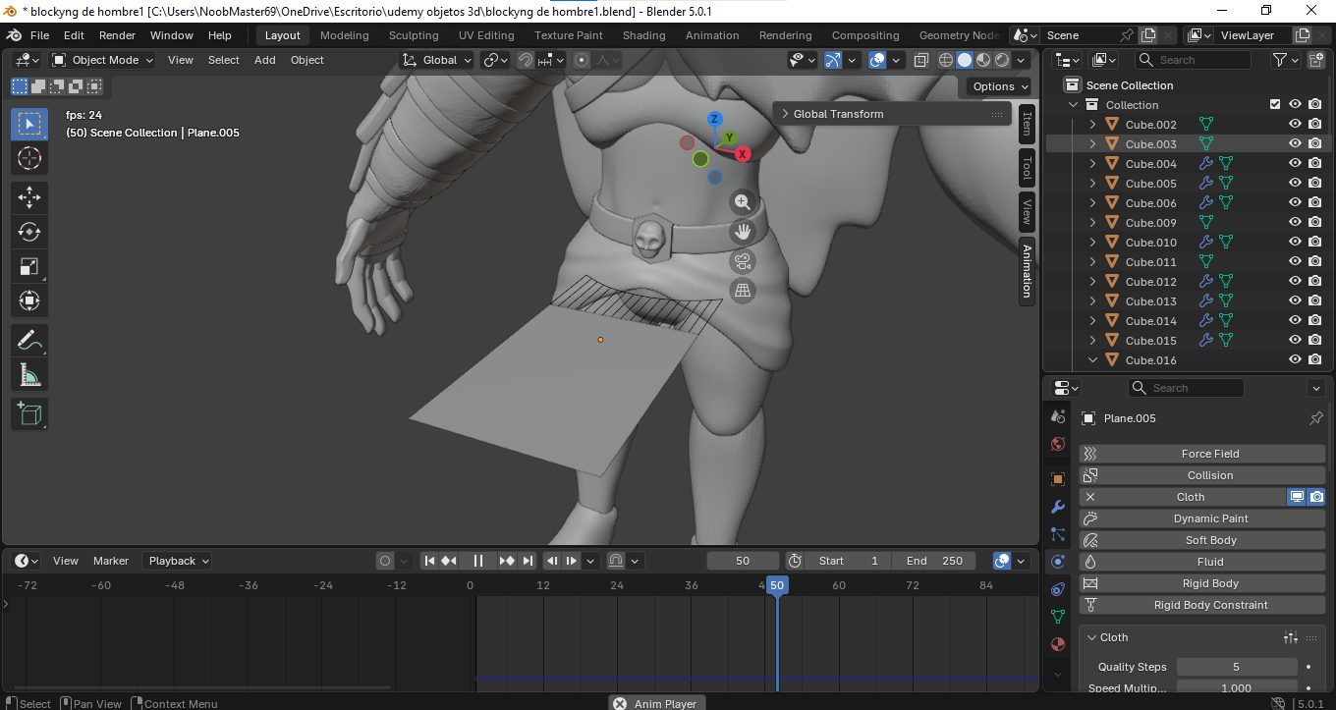The height and width of the screenshot is (710, 1336).
Task: Open the Render menu
Action: coord(117,35)
